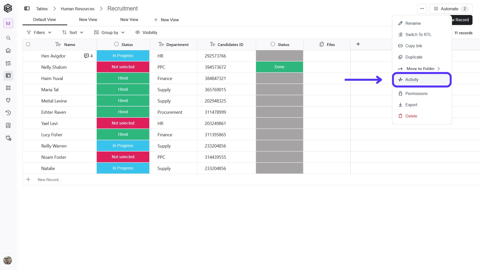This screenshot has width=480, height=270.
Task: Open the Files column header
Action: tap(327, 44)
